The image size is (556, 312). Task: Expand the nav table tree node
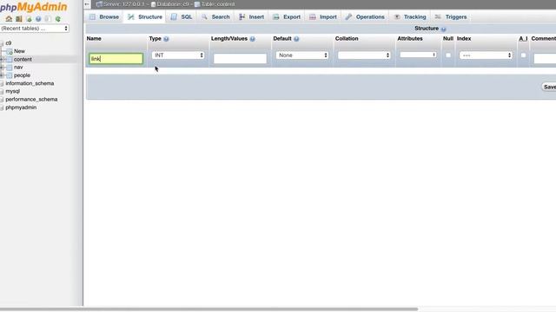pyautogui.click(x=2, y=68)
